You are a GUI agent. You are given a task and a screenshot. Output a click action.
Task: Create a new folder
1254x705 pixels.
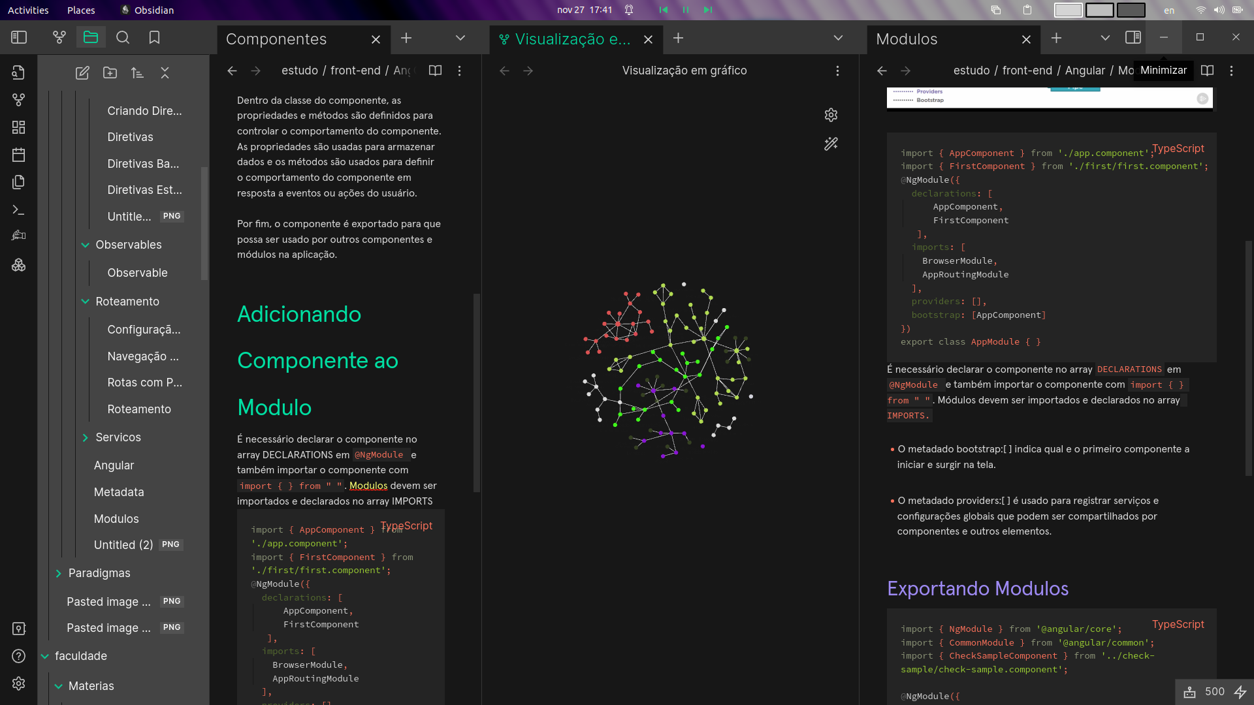[110, 73]
